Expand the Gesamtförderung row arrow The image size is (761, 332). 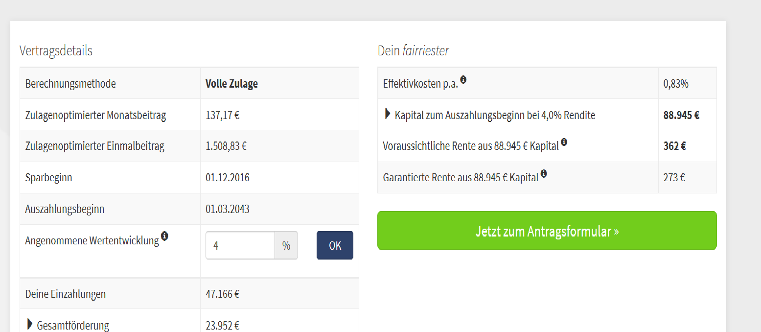[x=30, y=324]
